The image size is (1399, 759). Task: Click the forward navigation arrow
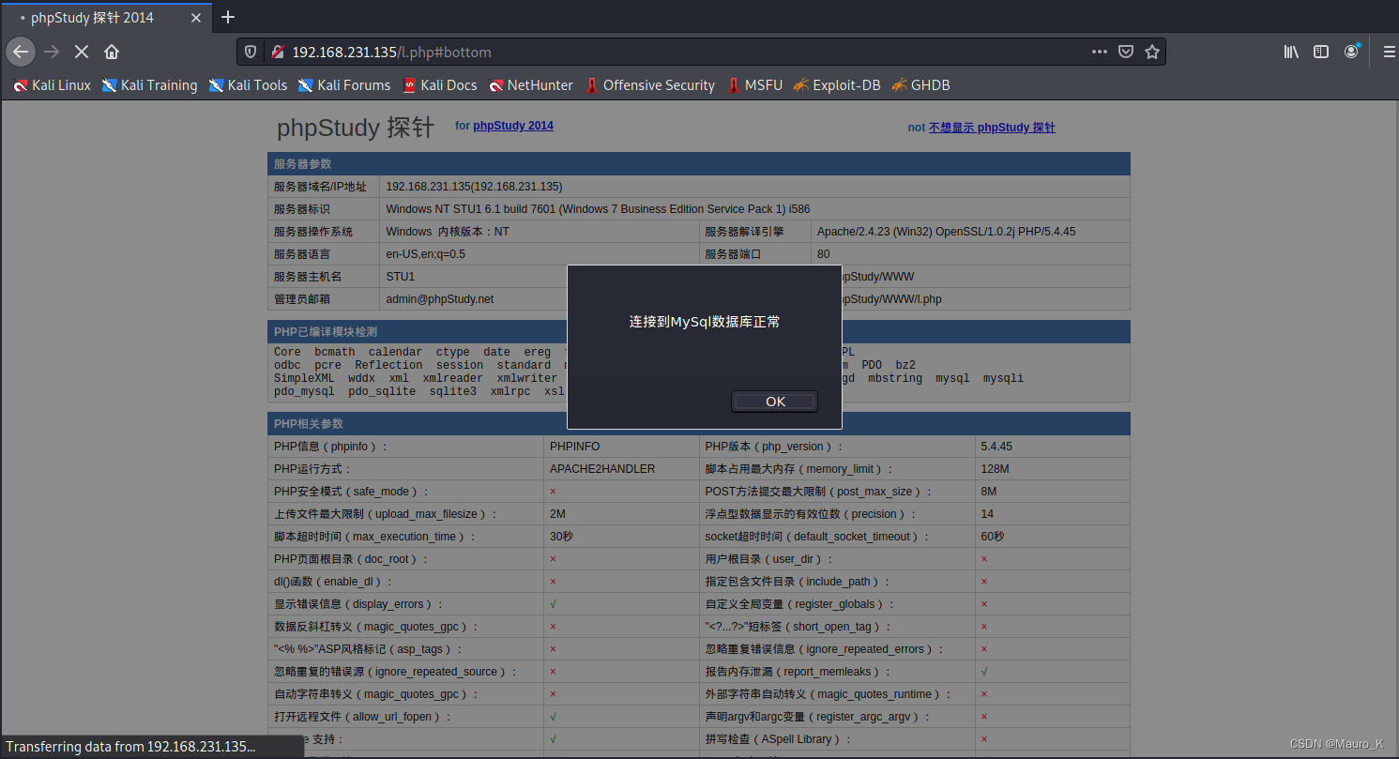[52, 52]
